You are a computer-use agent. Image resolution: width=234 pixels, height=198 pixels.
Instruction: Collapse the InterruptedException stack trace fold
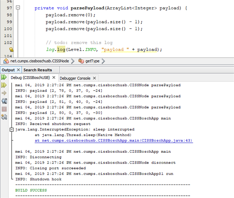pos(11,129)
